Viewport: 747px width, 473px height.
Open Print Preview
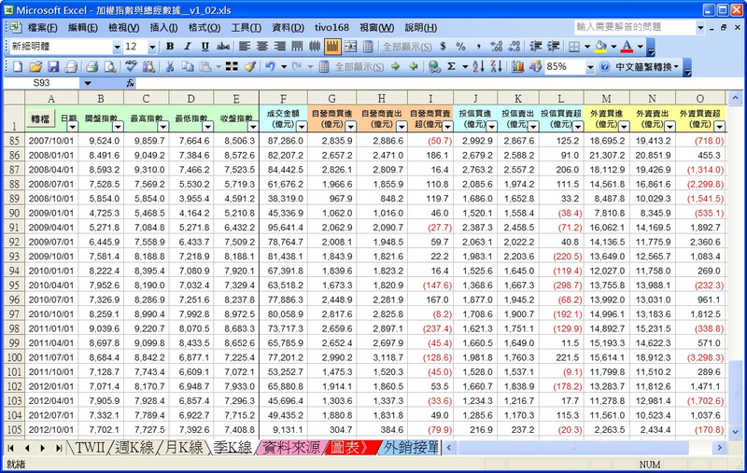[110, 66]
